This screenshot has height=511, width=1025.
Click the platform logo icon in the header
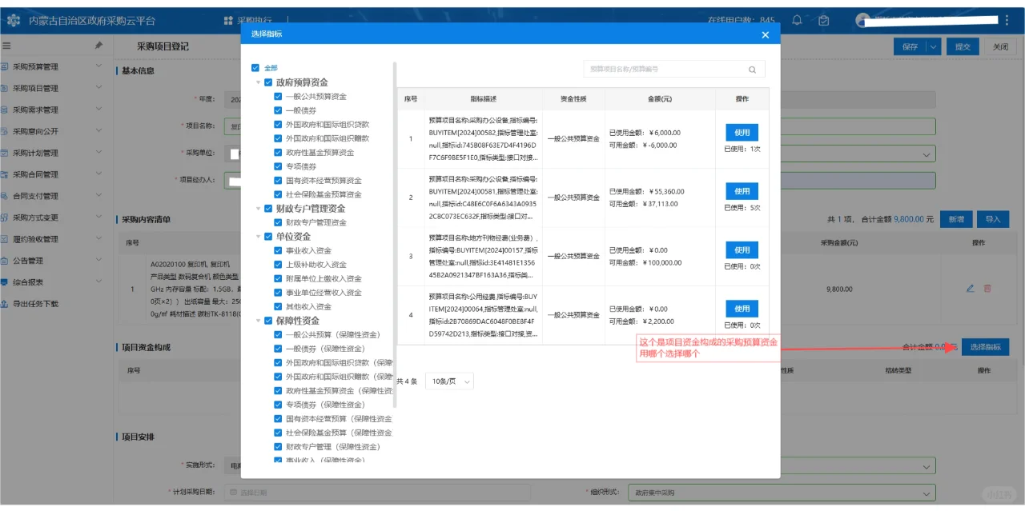(x=14, y=20)
